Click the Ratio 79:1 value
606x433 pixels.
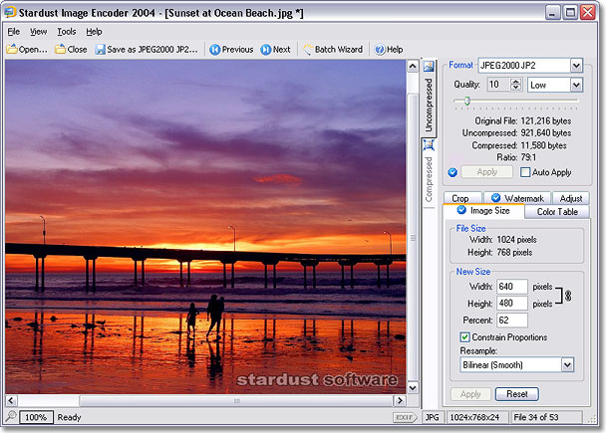528,157
